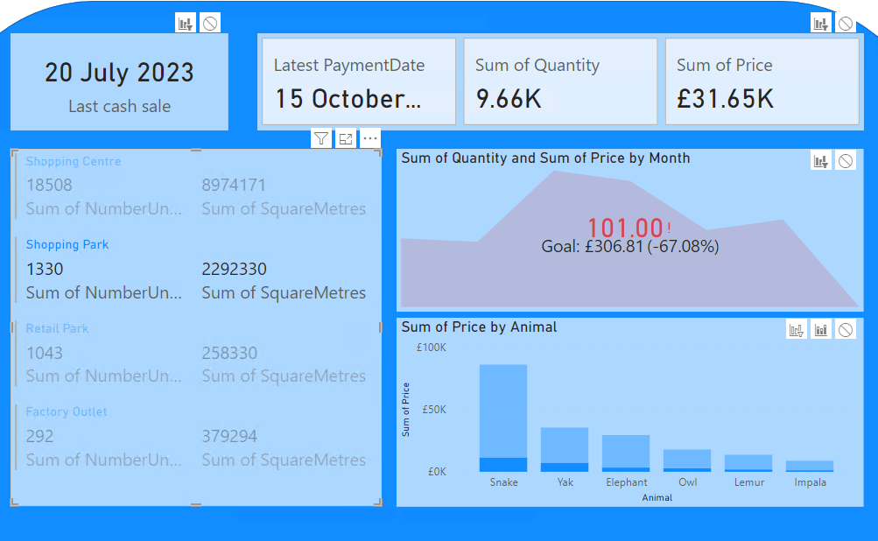
Task: Open Focus mode for the selected multi-row card
Action: (x=346, y=138)
